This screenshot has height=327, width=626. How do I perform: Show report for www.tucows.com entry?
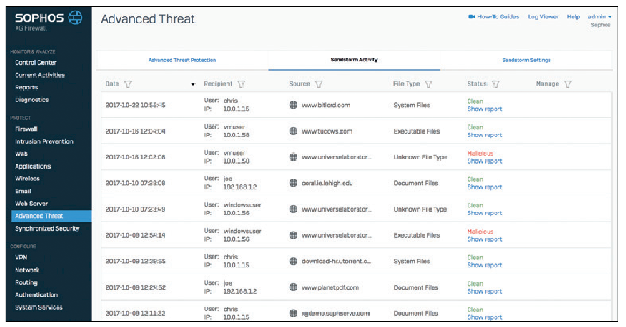tap(484, 135)
